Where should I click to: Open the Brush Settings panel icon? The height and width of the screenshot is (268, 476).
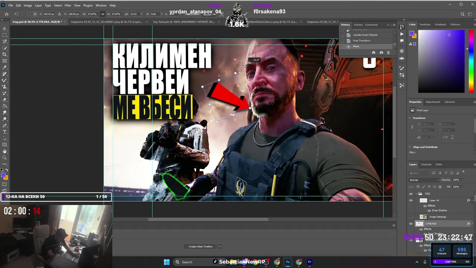coord(402,68)
